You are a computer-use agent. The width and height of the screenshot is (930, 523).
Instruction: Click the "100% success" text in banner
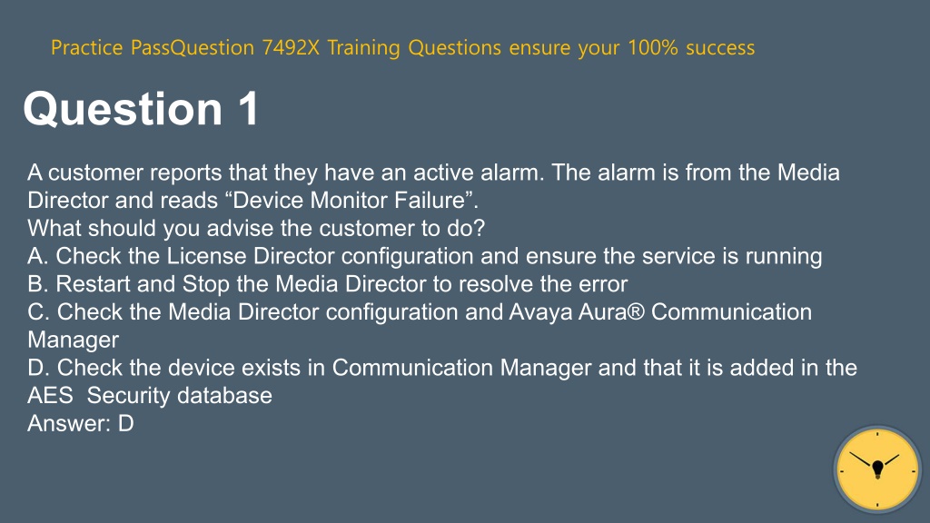691,47
